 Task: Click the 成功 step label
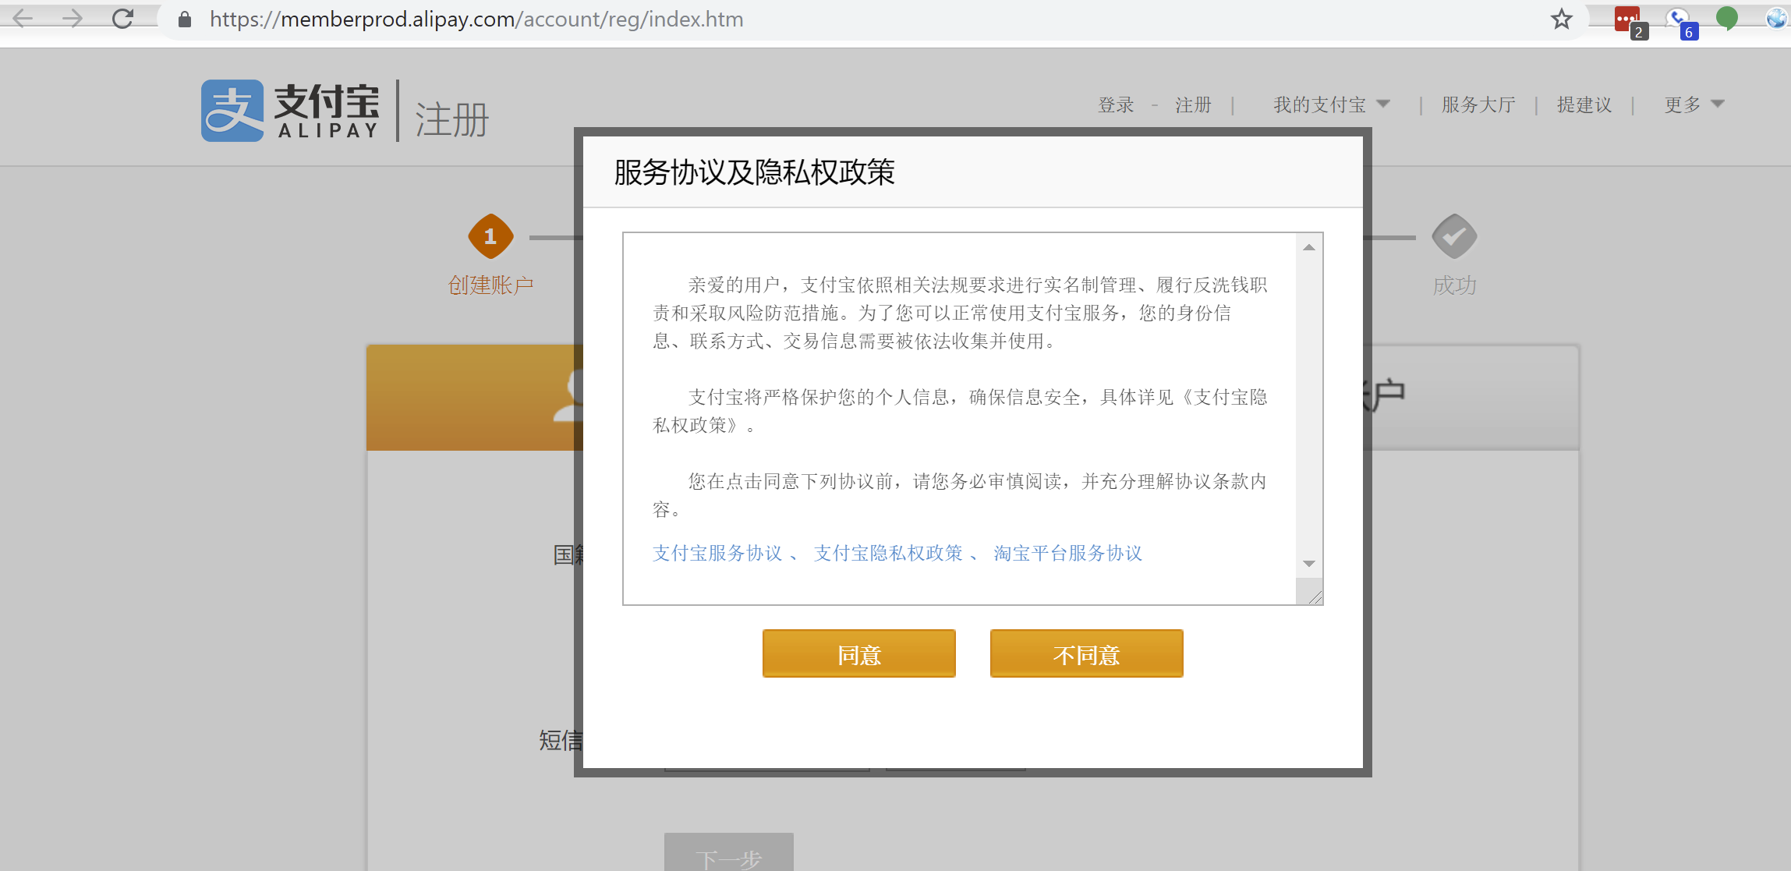point(1455,285)
